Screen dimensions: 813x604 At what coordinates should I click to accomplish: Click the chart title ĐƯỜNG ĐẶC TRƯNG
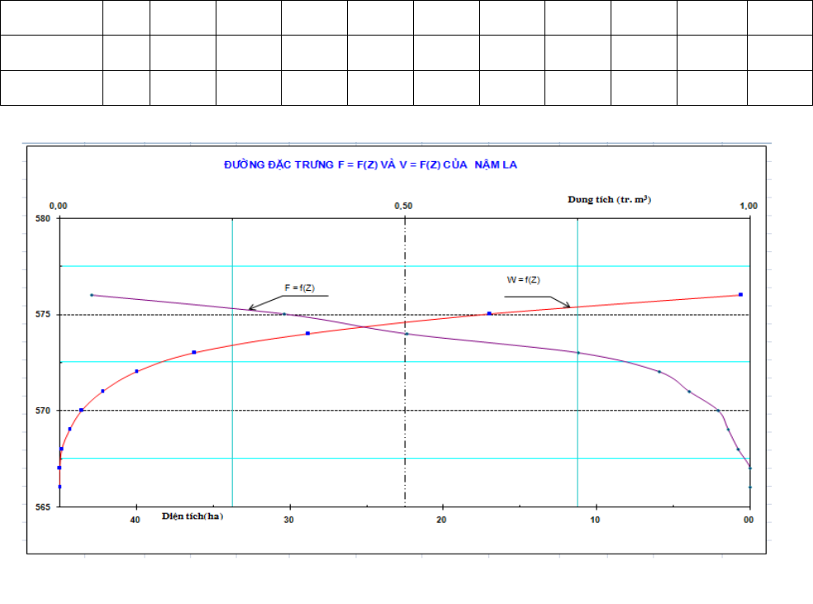[x=370, y=165]
